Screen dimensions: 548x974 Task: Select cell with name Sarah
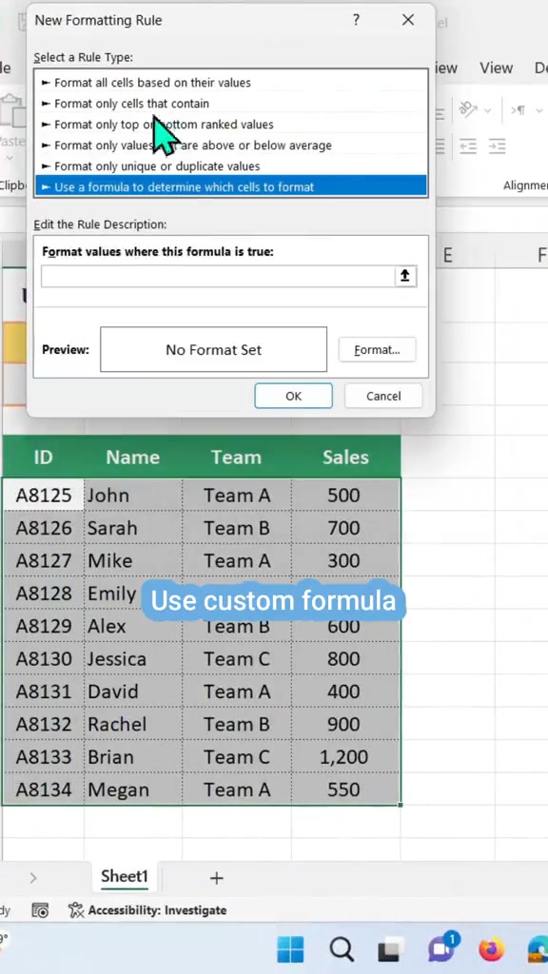click(133, 528)
